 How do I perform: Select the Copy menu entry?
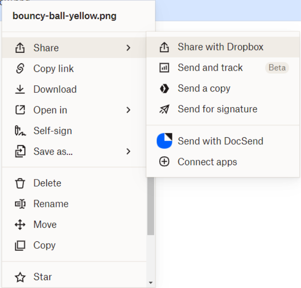pyautogui.click(x=74, y=245)
